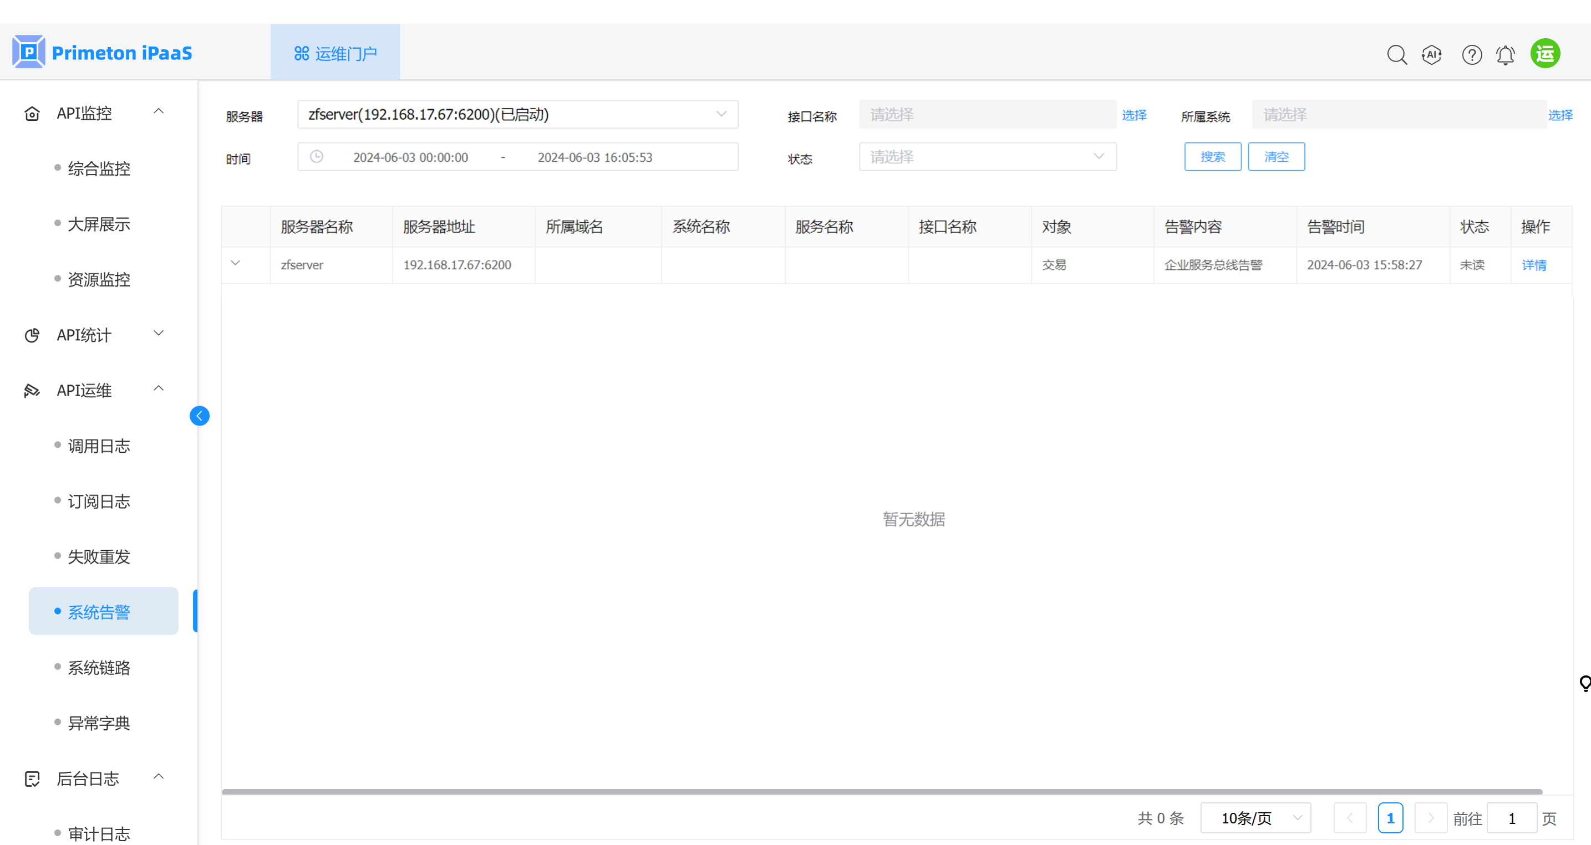Viewport: 1591px width, 845px height.
Task: Open the server selection dropdown
Action: (x=517, y=114)
